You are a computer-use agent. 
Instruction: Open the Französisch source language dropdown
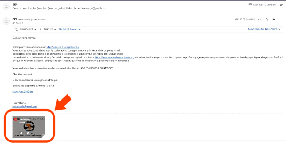click(28, 29)
